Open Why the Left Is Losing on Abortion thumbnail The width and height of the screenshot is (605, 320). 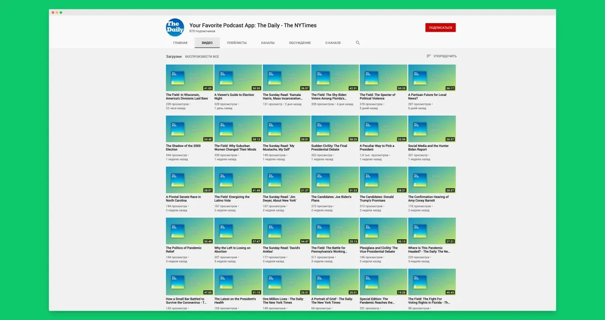tap(238, 231)
